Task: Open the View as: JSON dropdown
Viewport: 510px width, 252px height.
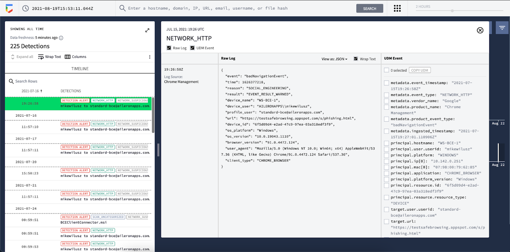Action: (334, 59)
